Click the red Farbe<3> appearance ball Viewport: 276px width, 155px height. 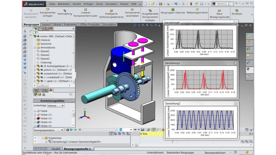point(38,118)
